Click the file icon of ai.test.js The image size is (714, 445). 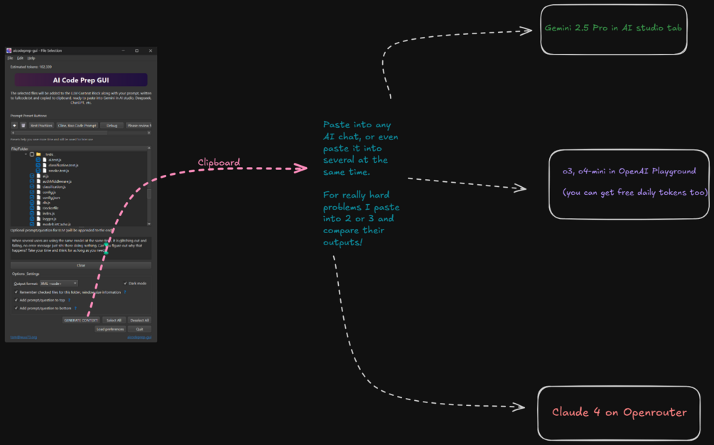(45, 160)
